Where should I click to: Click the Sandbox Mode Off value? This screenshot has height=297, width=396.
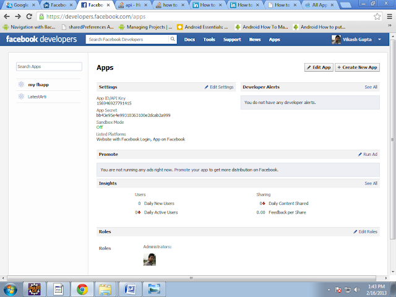(x=100, y=127)
